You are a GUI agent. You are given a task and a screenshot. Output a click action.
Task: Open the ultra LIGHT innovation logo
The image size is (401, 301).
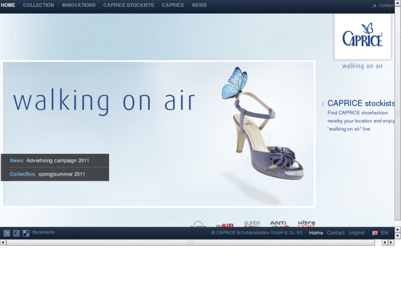coord(306,224)
